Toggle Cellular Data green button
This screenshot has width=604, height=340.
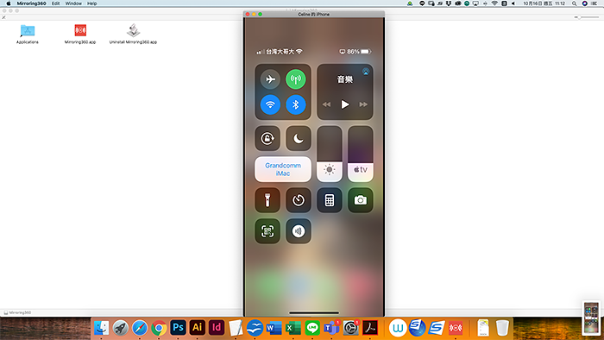click(x=296, y=79)
